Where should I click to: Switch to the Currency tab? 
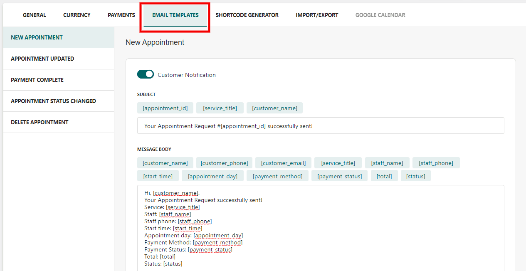point(77,15)
